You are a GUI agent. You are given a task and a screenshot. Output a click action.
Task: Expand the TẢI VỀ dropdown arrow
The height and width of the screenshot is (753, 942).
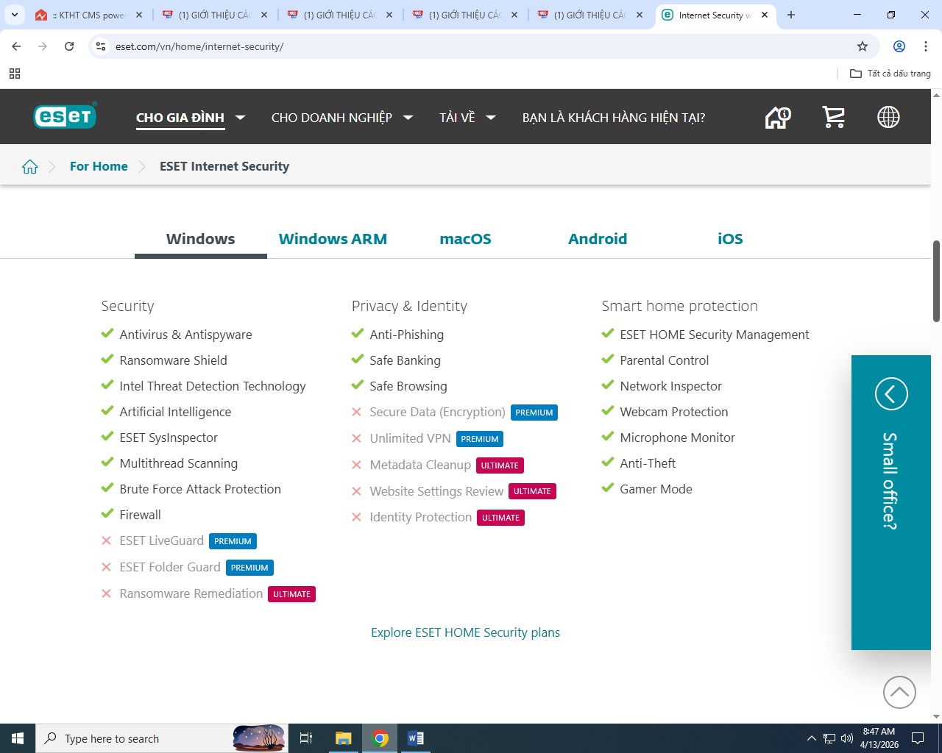pyautogui.click(x=491, y=118)
